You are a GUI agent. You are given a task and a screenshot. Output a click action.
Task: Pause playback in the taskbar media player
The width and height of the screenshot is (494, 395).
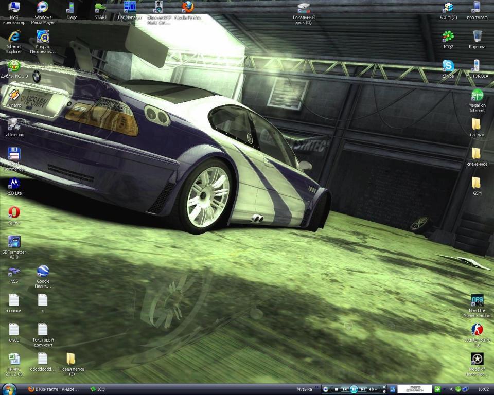pyautogui.click(x=354, y=390)
